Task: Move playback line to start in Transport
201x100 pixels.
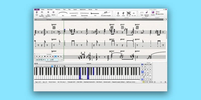Action: pos(37,56)
